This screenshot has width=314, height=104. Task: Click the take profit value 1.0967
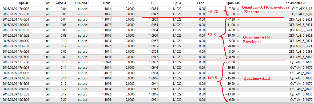coord(154,41)
